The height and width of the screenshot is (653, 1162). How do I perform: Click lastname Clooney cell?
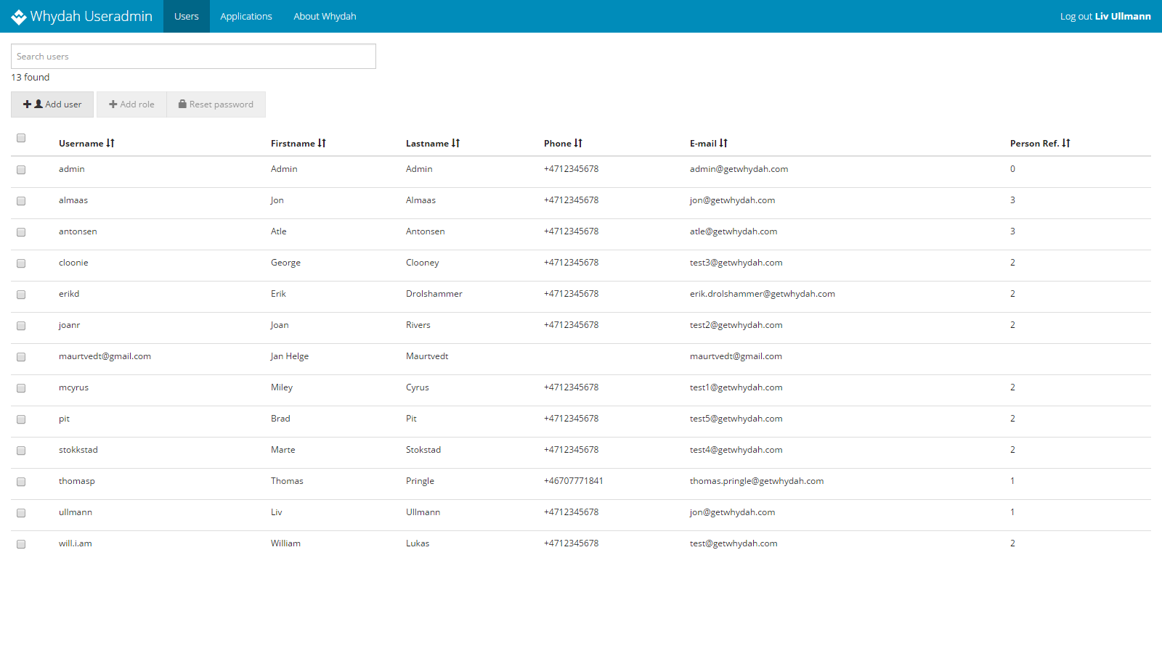[x=423, y=263]
